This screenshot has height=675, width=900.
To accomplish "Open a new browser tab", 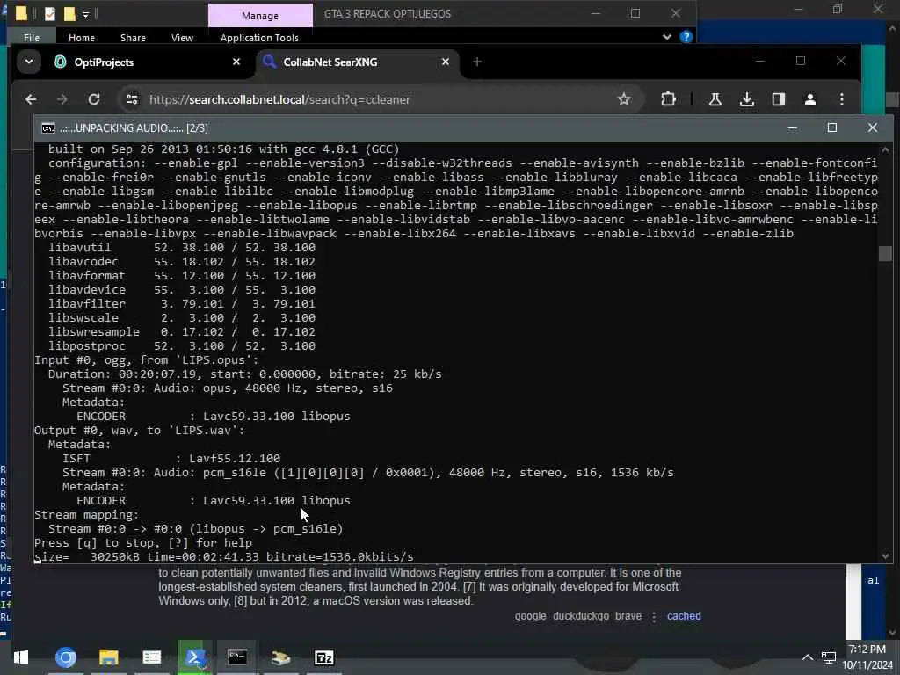I will click(477, 62).
